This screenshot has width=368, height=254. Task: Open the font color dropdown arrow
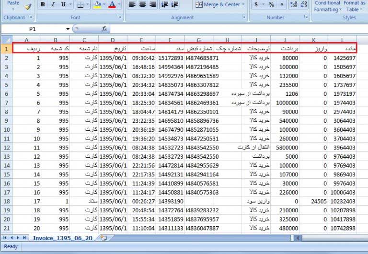click(120, 5)
